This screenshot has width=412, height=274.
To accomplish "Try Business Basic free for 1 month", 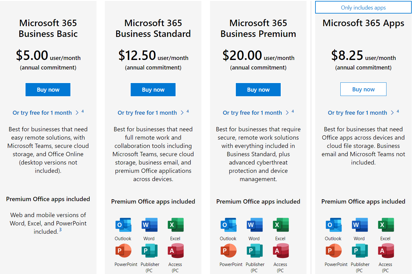I will (42, 113).
